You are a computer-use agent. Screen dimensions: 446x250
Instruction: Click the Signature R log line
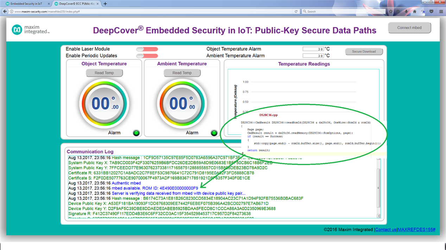(159, 214)
